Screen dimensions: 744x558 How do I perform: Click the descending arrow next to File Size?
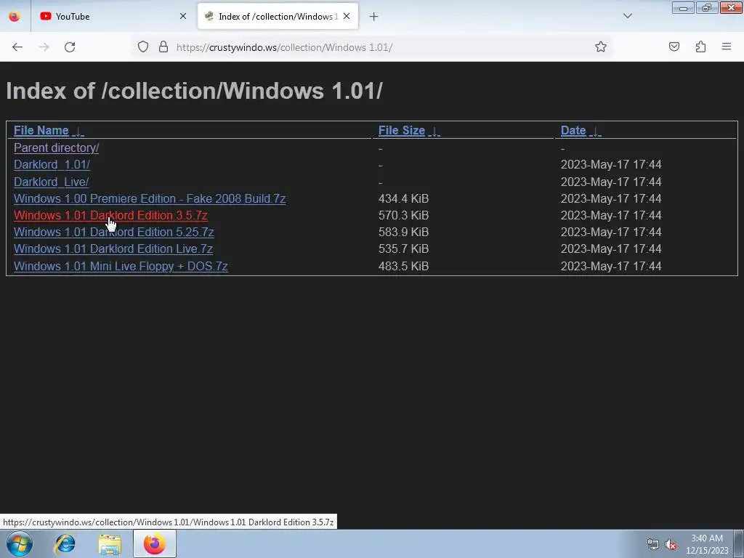click(x=434, y=132)
